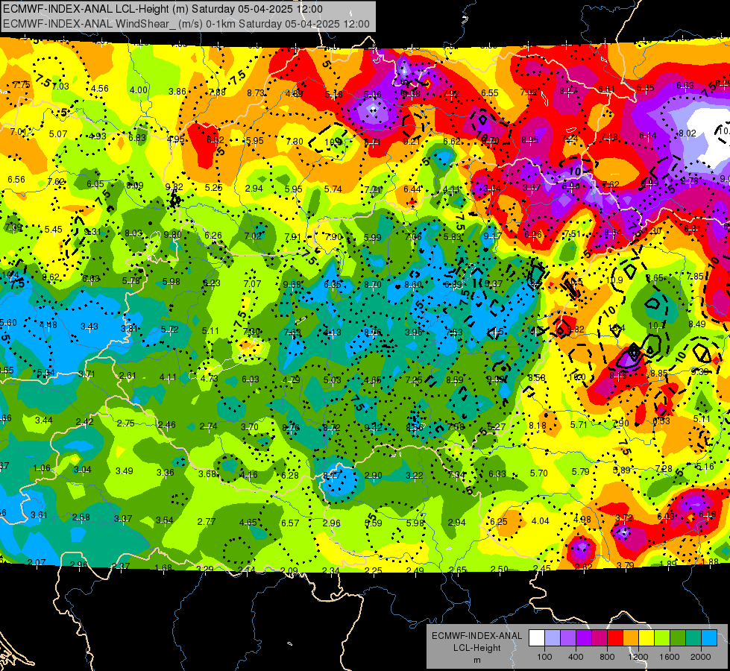This screenshot has height=671, width=730.
Task: Click the pale lavender legend swatch
Action: pos(552,638)
